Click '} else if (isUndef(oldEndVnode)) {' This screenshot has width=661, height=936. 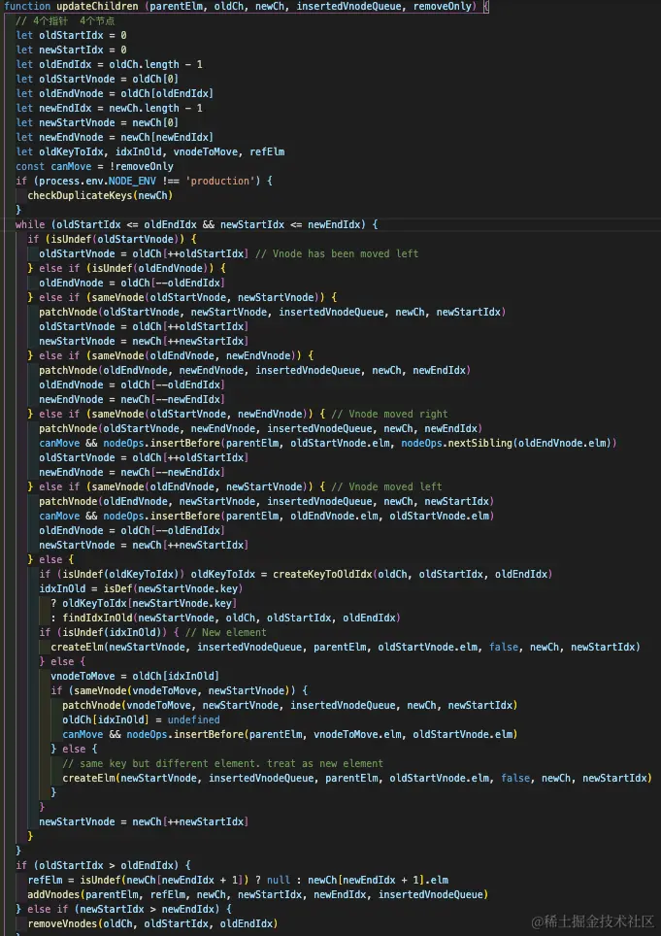point(126,269)
